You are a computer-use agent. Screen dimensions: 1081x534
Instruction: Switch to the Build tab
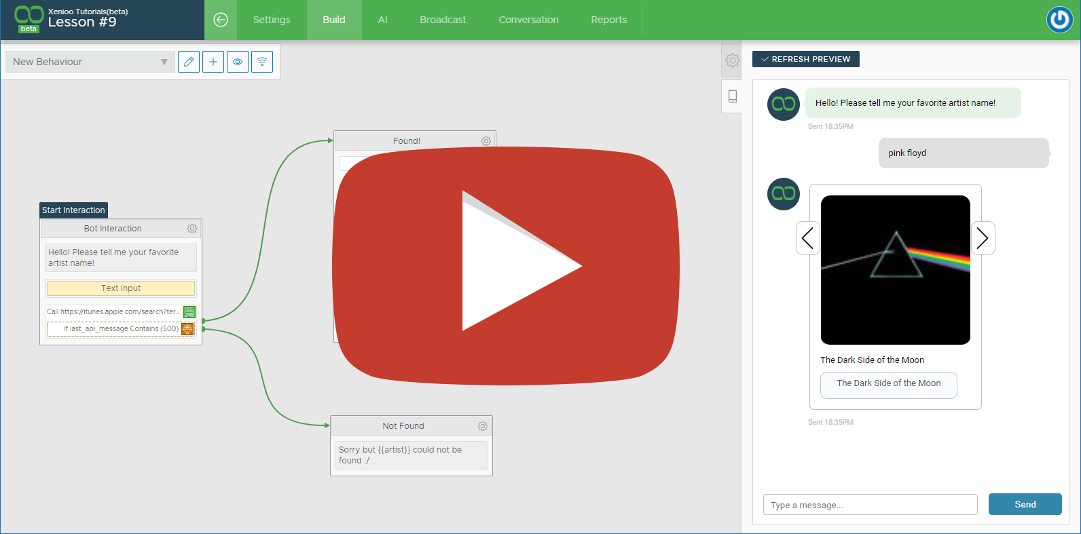pos(334,20)
